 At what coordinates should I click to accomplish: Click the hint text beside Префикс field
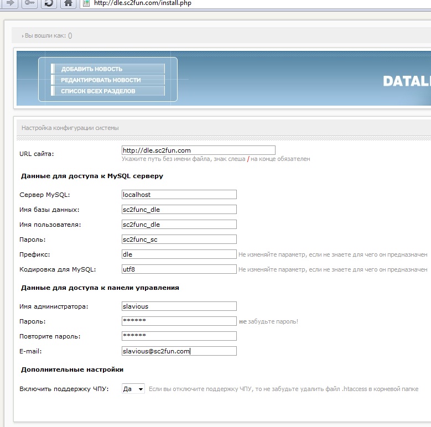pos(333,254)
